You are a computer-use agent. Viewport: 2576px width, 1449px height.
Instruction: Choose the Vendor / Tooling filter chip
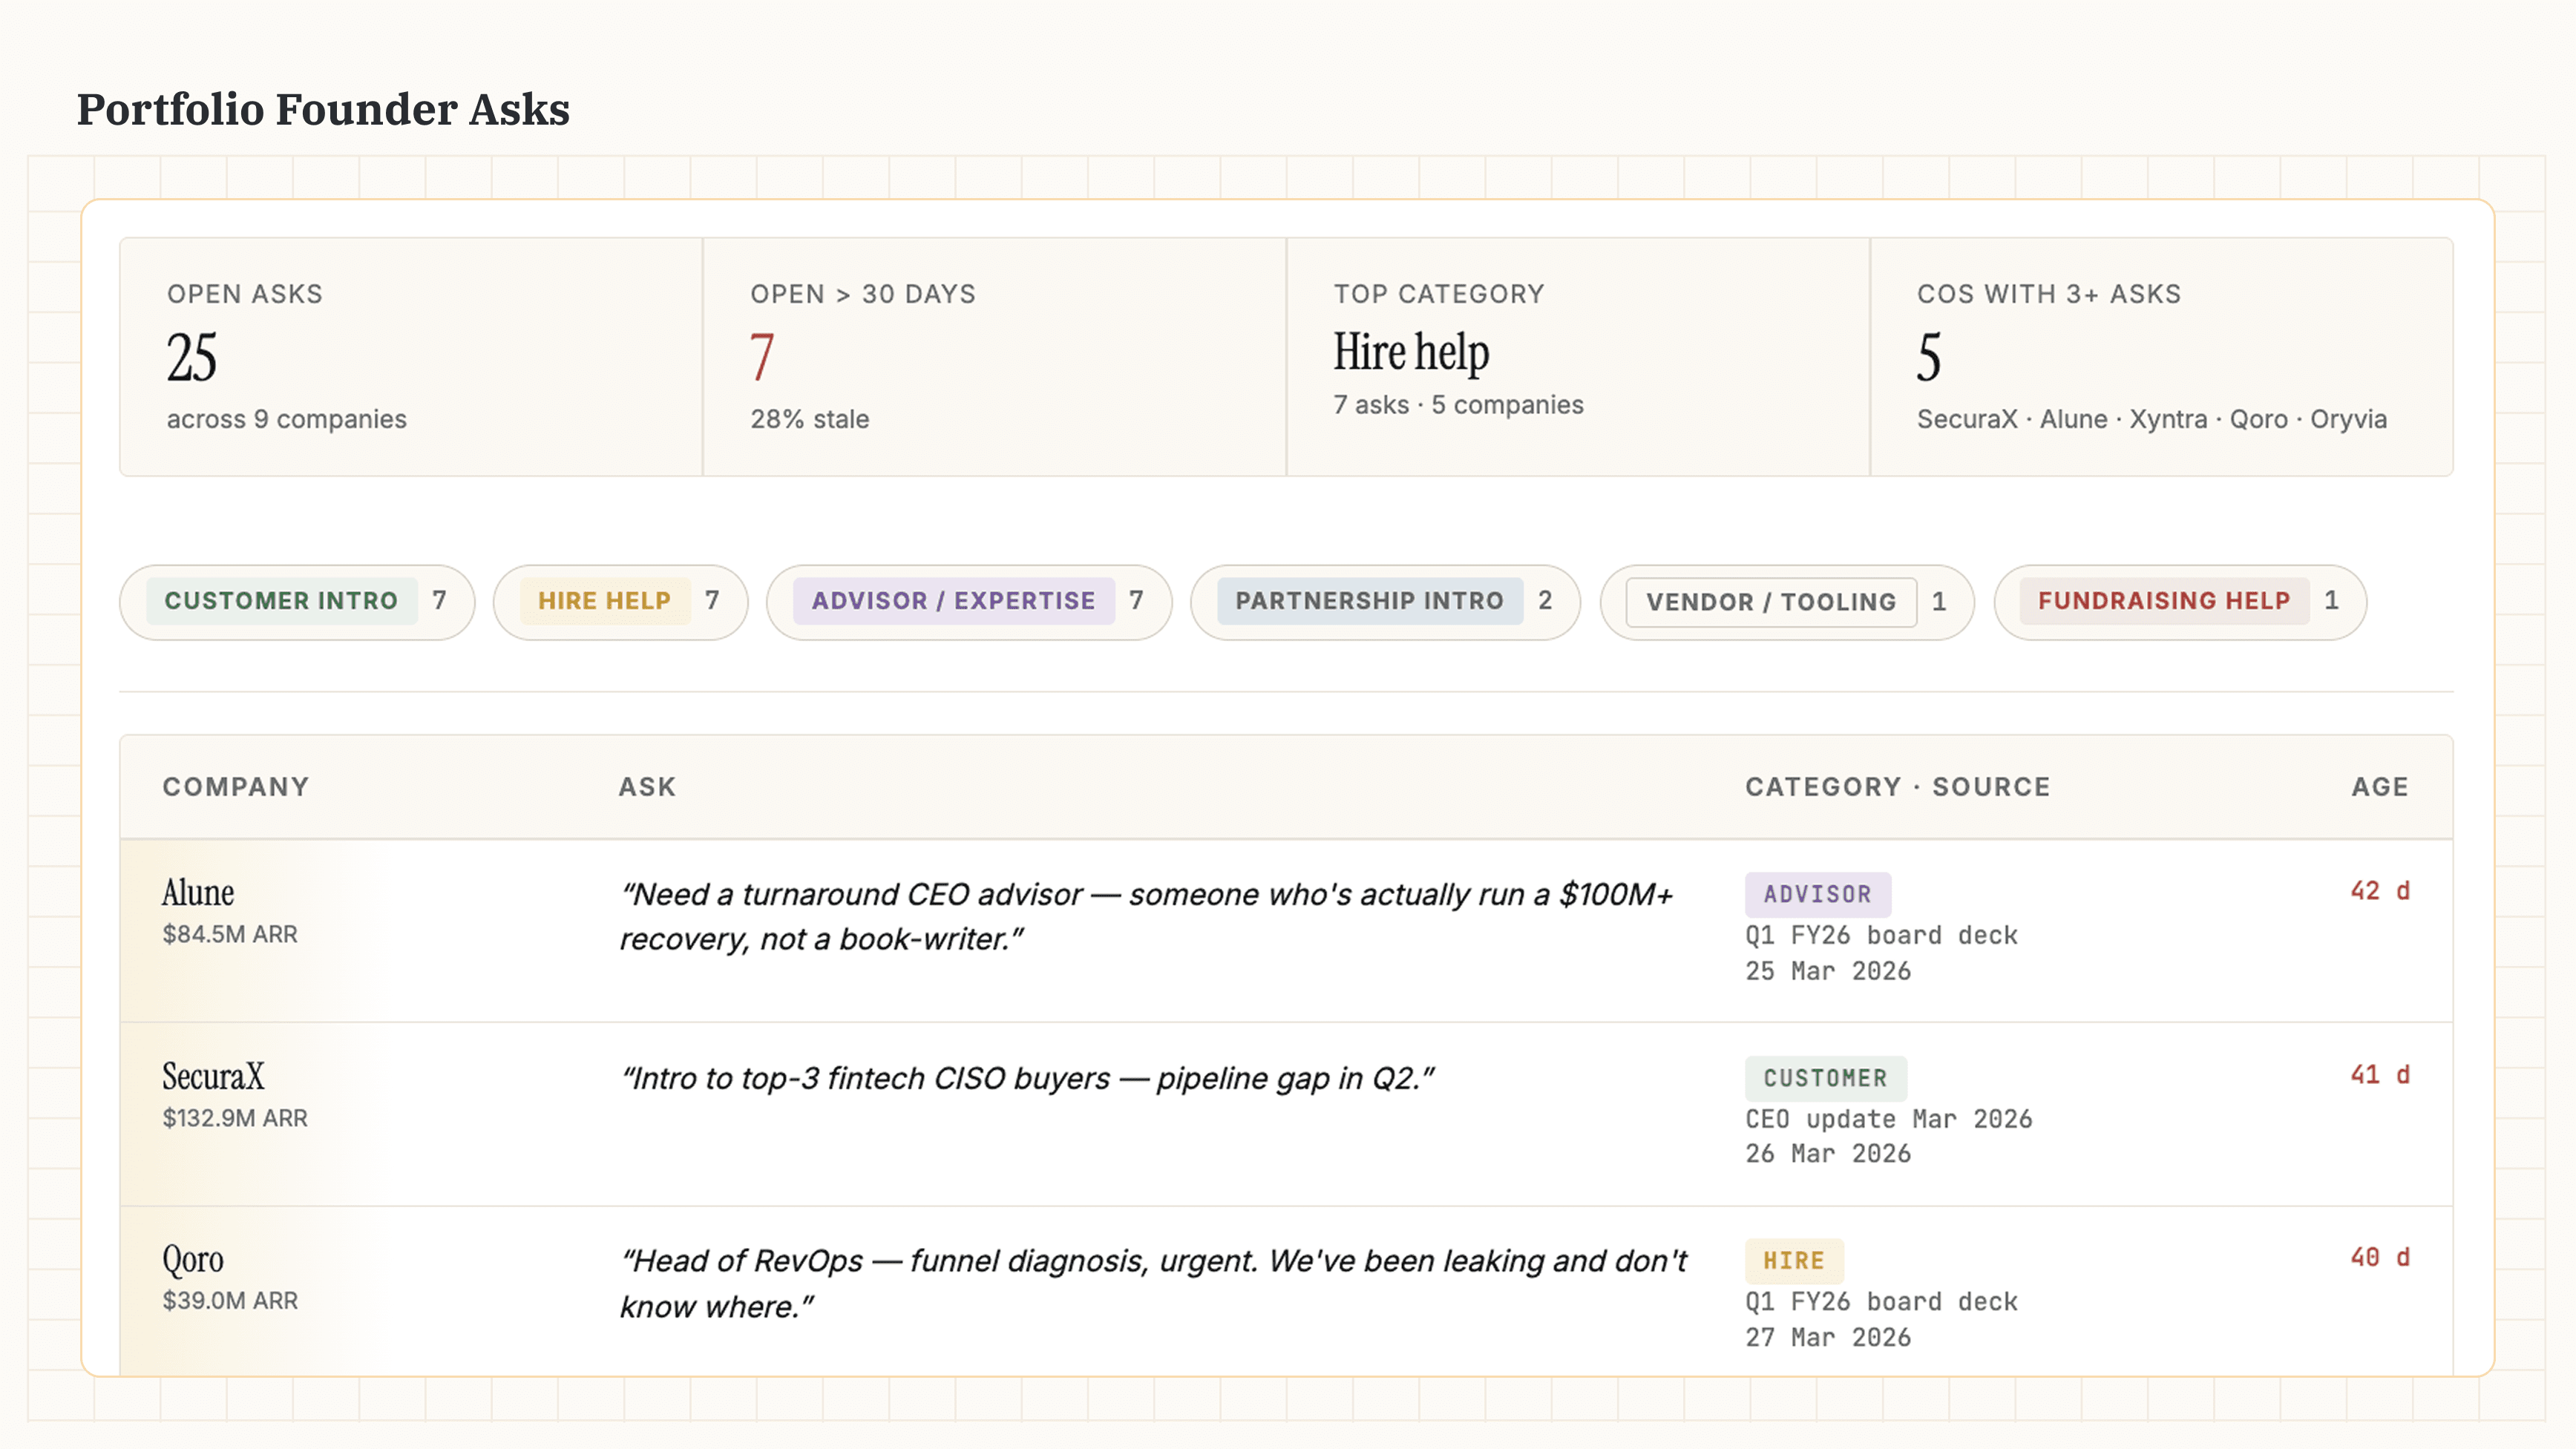pos(1787,601)
